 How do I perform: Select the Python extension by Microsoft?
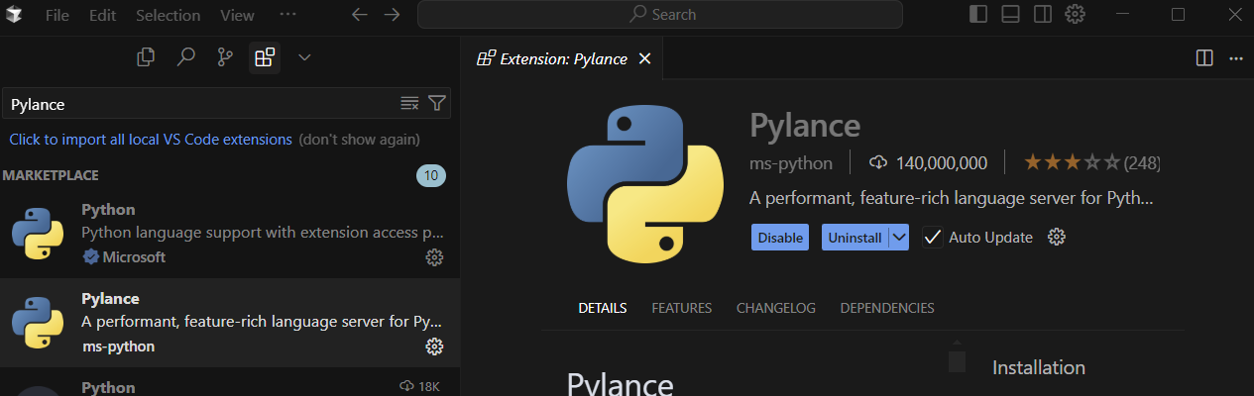point(230,234)
